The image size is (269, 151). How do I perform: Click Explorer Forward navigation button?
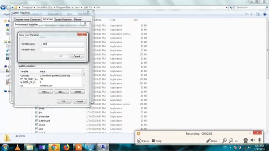pos(8,8)
